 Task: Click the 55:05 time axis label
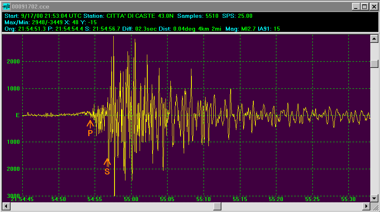[x=167, y=199]
